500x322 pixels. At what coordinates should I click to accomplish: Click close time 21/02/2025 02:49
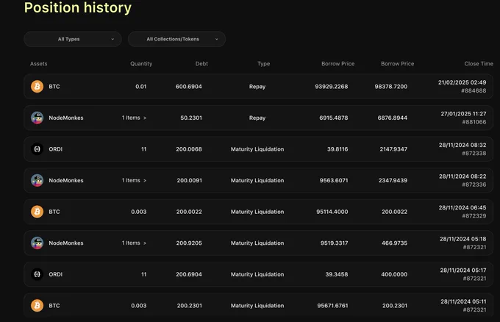click(462, 82)
